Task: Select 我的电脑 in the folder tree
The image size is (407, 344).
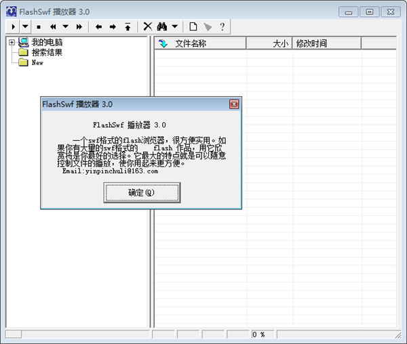Action: 47,42
